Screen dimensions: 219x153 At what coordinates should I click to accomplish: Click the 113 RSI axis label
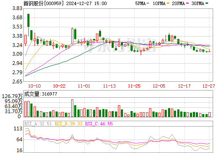18,129
